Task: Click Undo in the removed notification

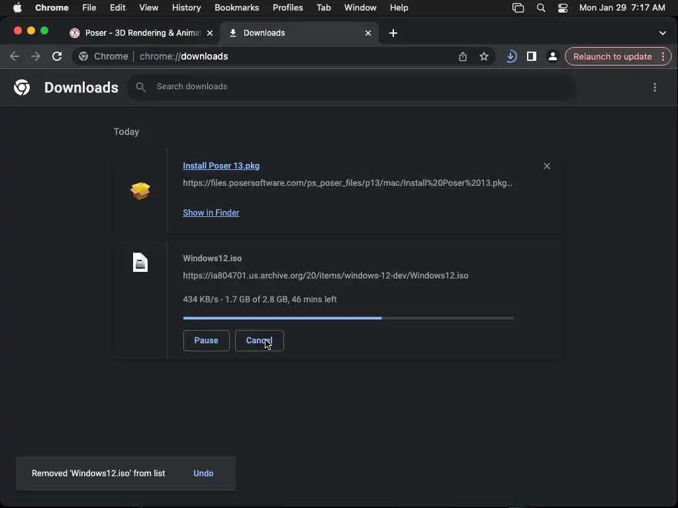Action: 203,474
